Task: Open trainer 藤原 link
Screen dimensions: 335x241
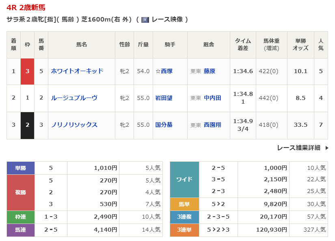Action: pyautogui.click(x=210, y=71)
